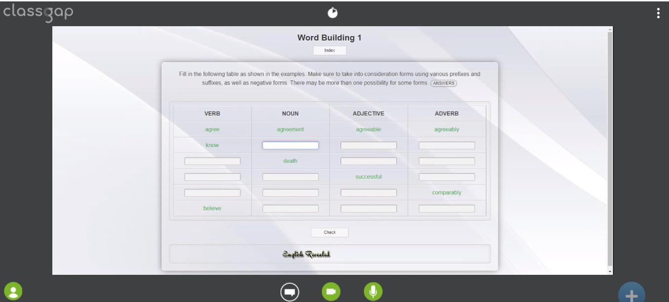This screenshot has width=669, height=302.
Task: Toggle the green camera button
Action: pos(331,292)
